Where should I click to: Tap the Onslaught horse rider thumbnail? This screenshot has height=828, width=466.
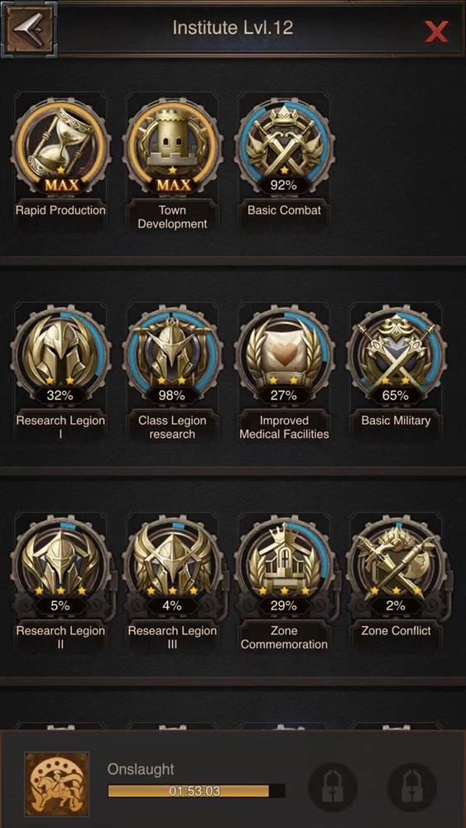56,783
